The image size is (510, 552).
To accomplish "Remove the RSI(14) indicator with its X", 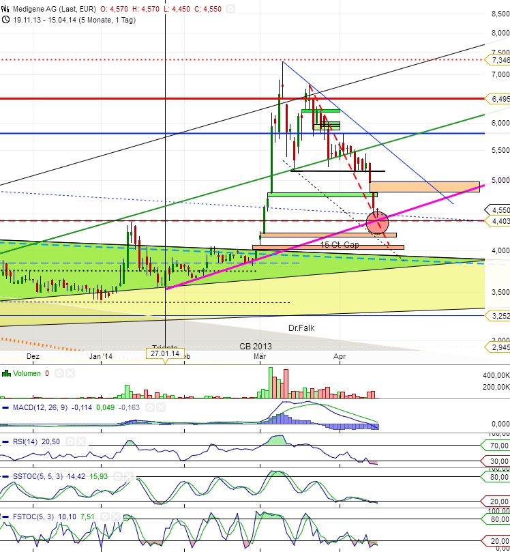I will tap(81, 441).
